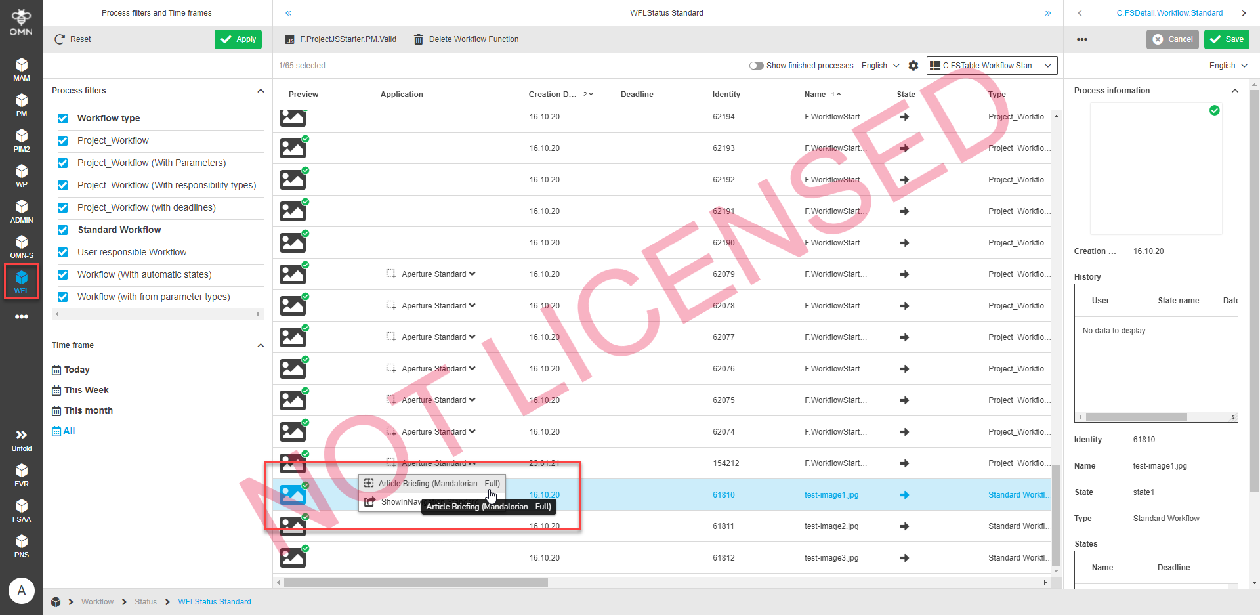Uncheck Project_Workflow (With responsibility types) filter
Image resolution: width=1260 pixels, height=615 pixels.
click(x=63, y=185)
